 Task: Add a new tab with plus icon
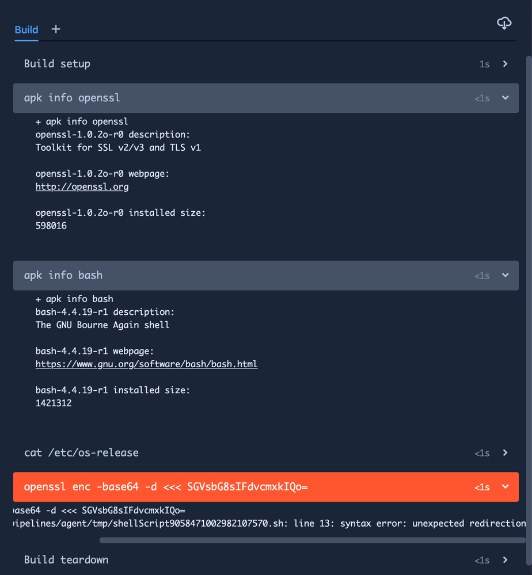point(56,29)
